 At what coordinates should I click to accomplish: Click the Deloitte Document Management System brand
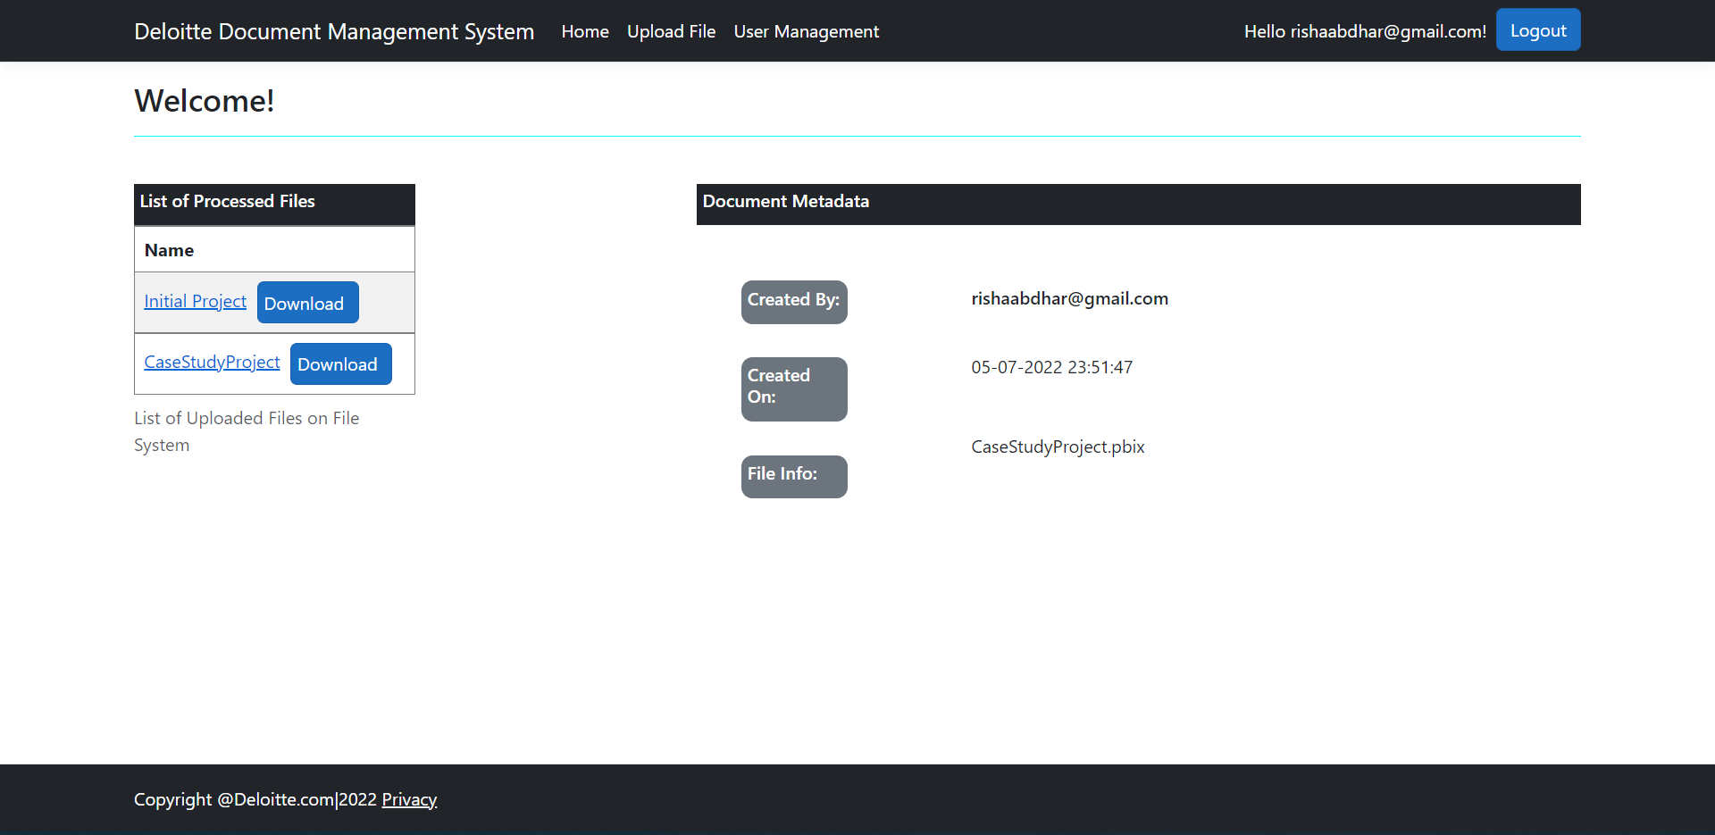coord(334,31)
